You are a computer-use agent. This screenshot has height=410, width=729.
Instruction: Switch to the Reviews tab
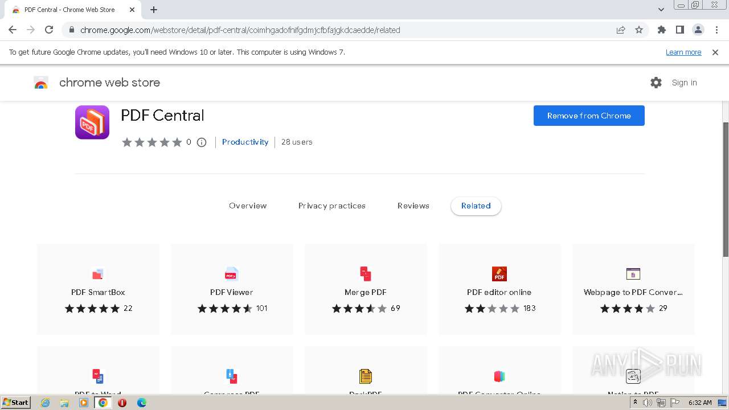click(x=413, y=206)
